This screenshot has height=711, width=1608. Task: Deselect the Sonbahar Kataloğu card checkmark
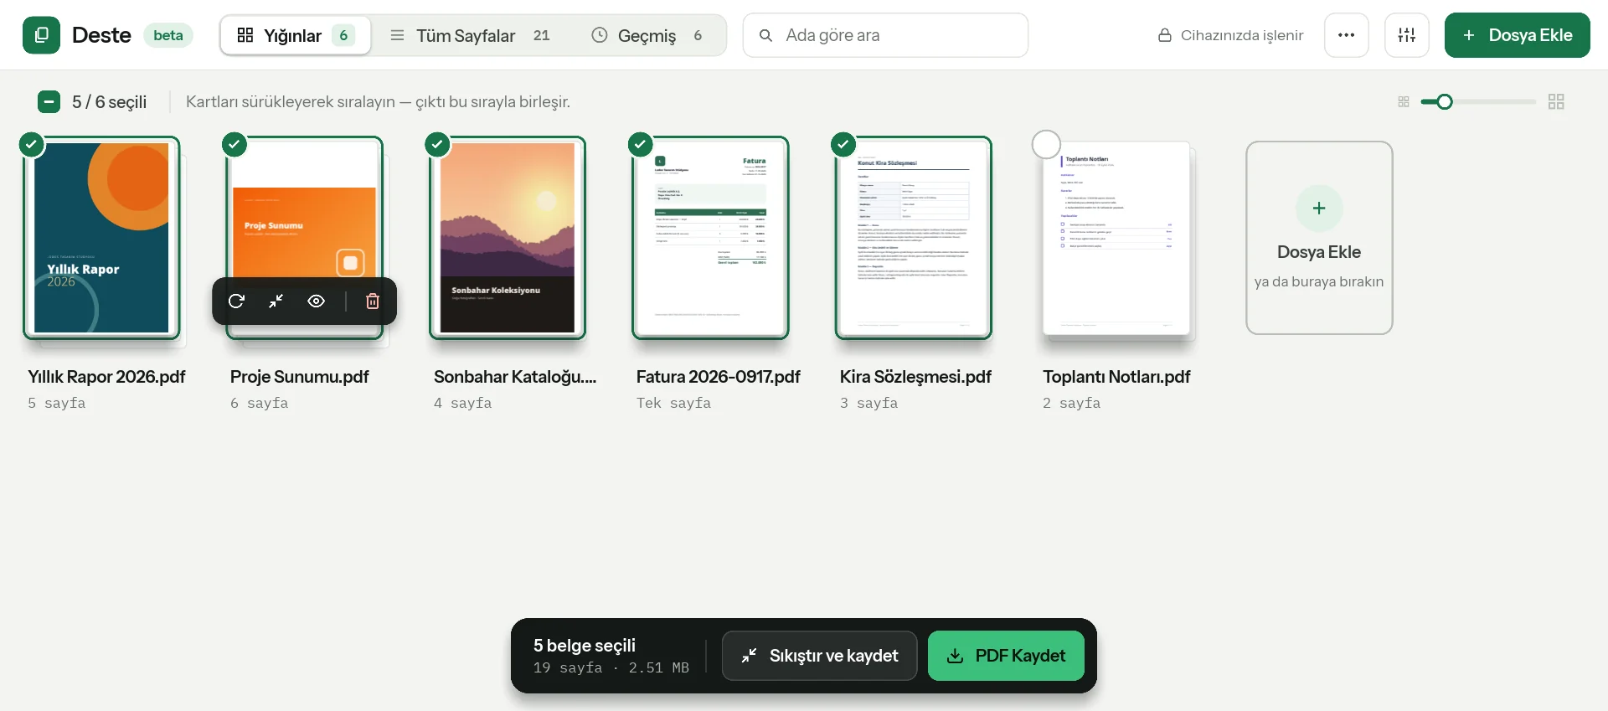pyautogui.click(x=437, y=144)
